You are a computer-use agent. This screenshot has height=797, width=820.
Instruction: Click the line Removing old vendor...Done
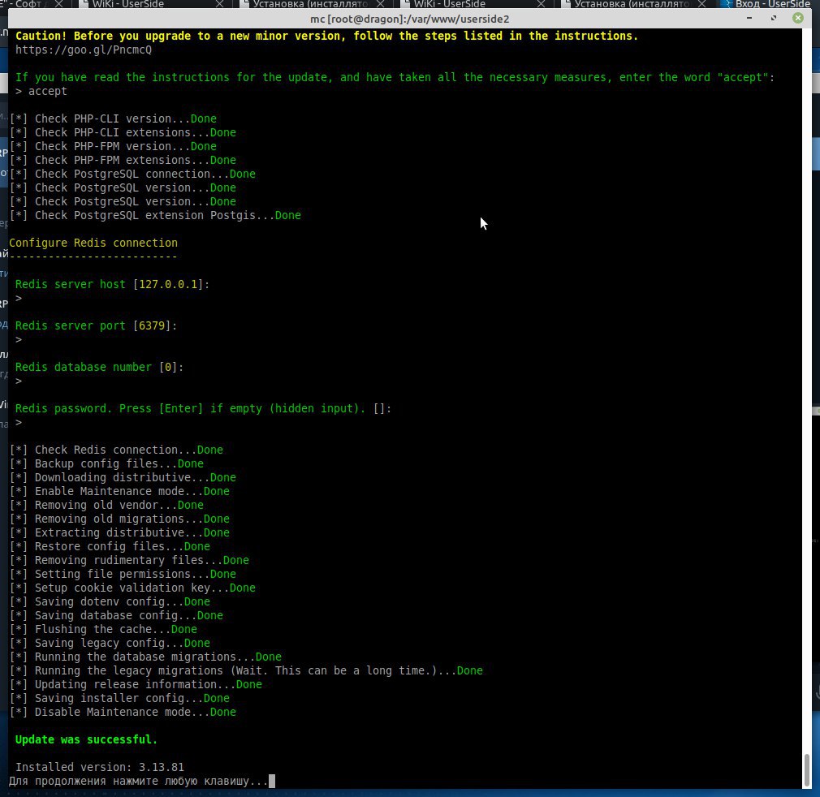[106, 505]
